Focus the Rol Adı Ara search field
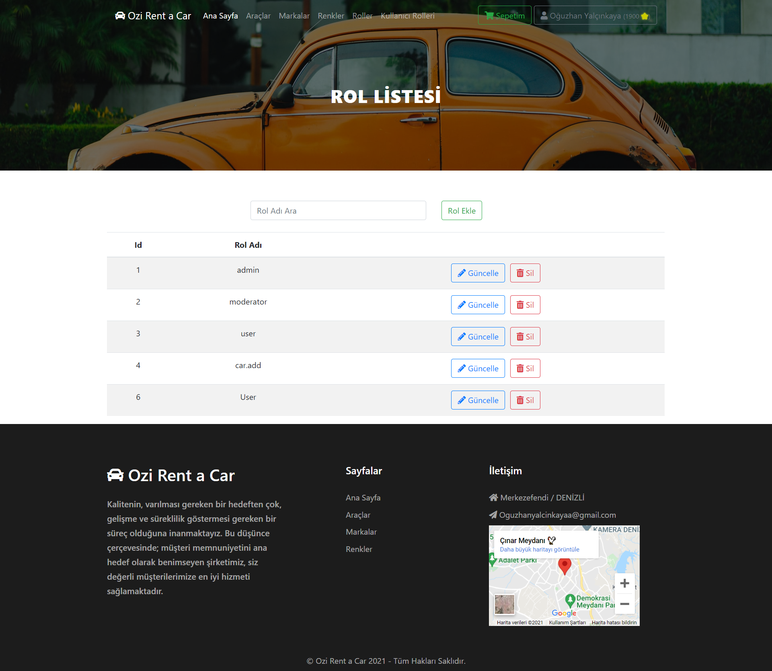Viewport: 772px width, 671px height. [338, 211]
